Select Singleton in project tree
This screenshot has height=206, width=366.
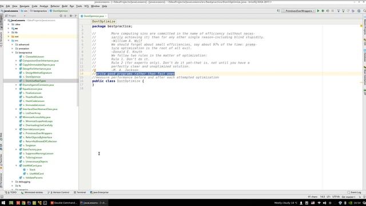pyautogui.click(x=30, y=145)
